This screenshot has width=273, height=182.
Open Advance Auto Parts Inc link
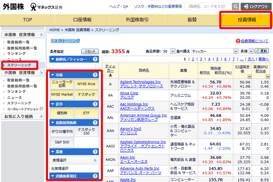click(140, 169)
